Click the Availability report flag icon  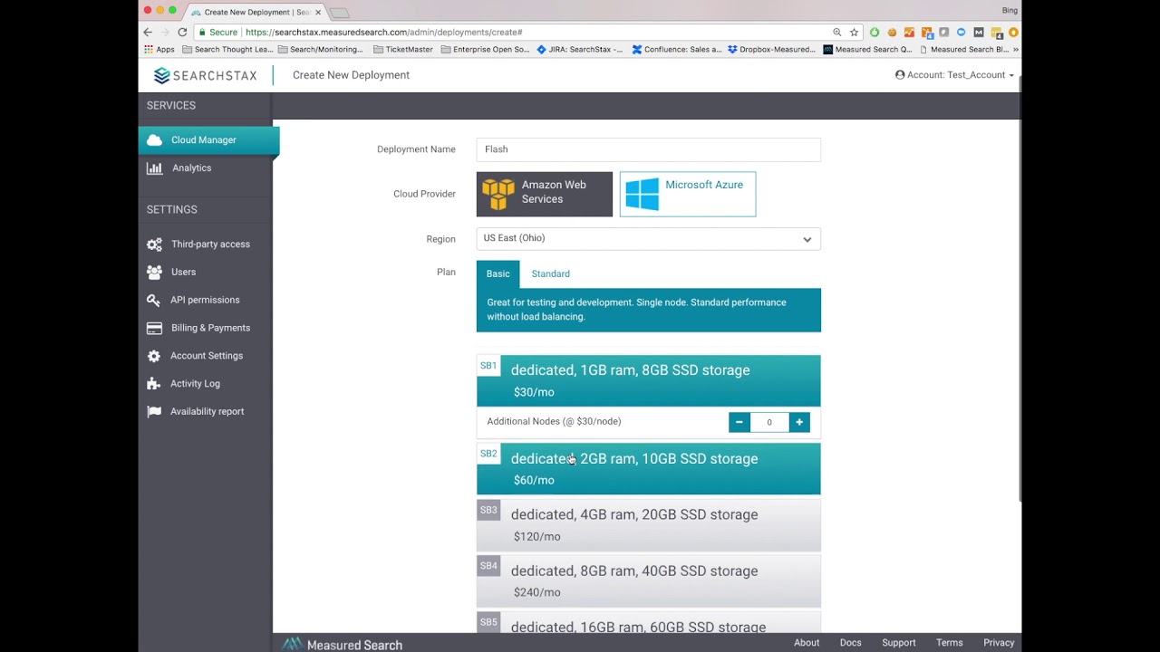pyautogui.click(x=154, y=412)
